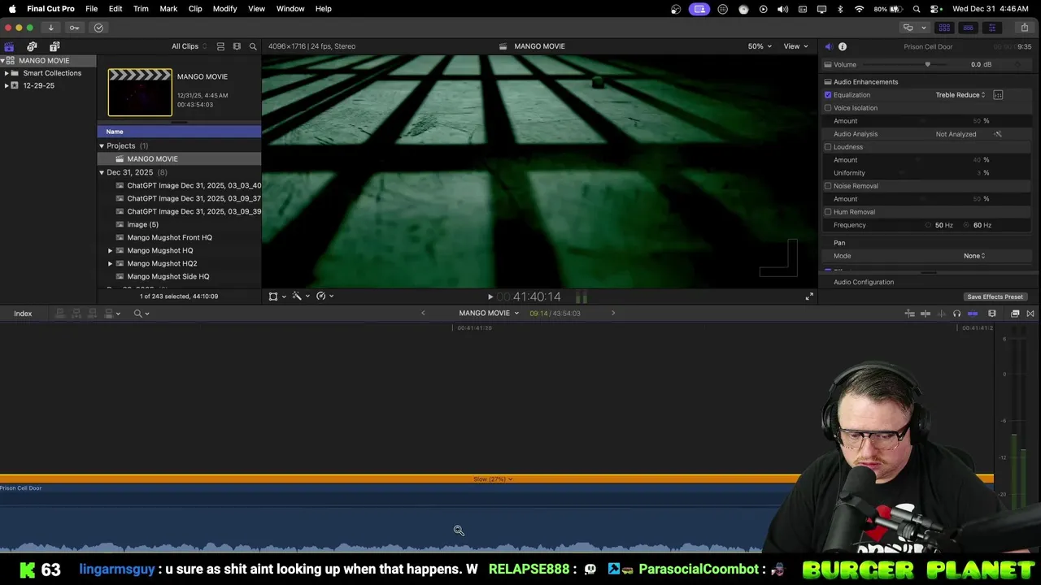This screenshot has width=1041, height=585.
Task: Open the Slow (27%) retime dropdown
Action: (493, 479)
